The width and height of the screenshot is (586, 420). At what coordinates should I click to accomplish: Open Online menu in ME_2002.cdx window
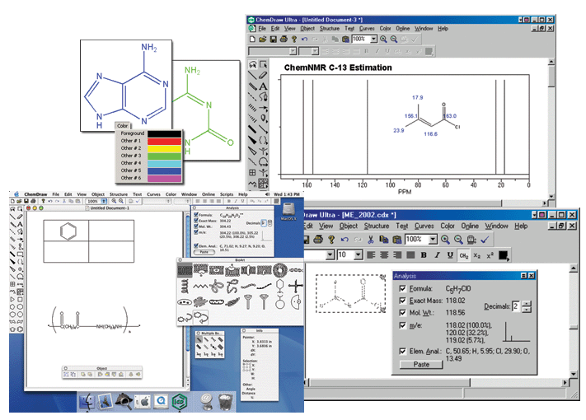470,226
